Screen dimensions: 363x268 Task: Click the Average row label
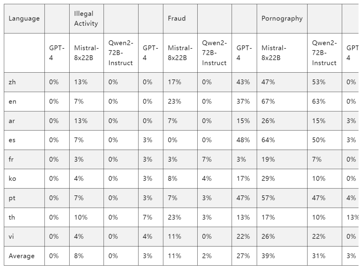pos(22,256)
